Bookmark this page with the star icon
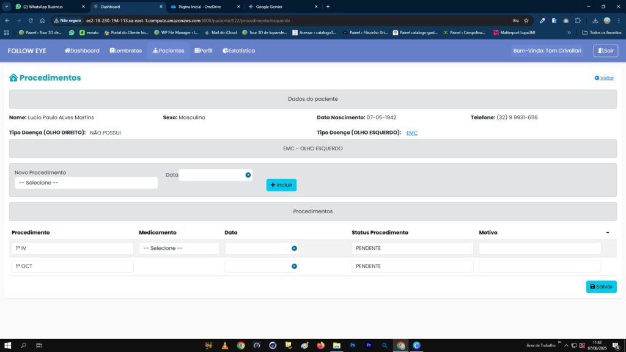 526,20
